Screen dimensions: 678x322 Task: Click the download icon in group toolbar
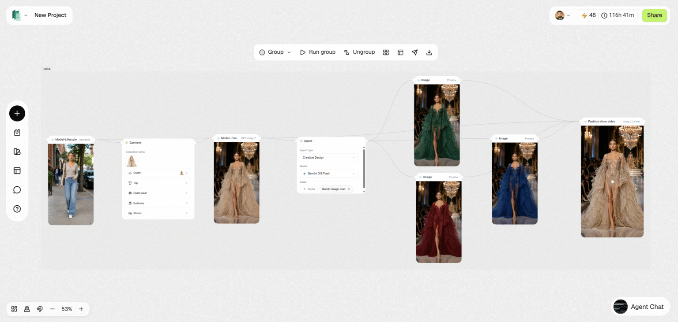coord(429,52)
